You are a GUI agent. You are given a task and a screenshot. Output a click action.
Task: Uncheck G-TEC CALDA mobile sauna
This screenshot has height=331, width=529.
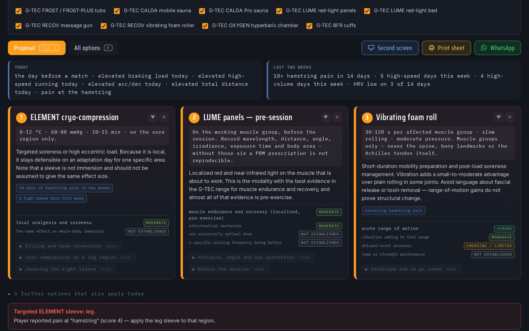[x=117, y=11]
